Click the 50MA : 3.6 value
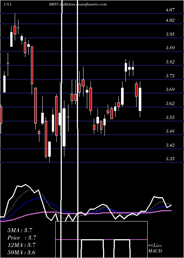 (21, 252)
